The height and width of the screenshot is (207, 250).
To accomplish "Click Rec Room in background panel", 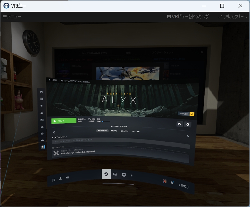I will (175, 74).
